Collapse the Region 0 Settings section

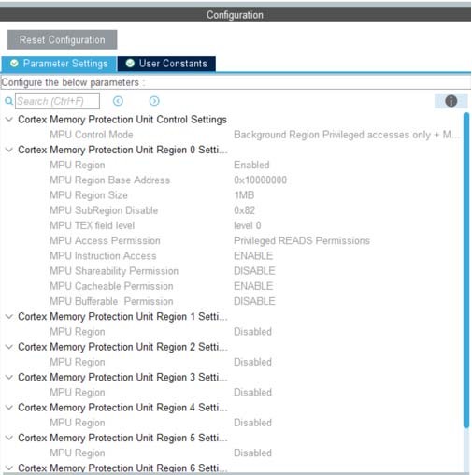pos(9,150)
